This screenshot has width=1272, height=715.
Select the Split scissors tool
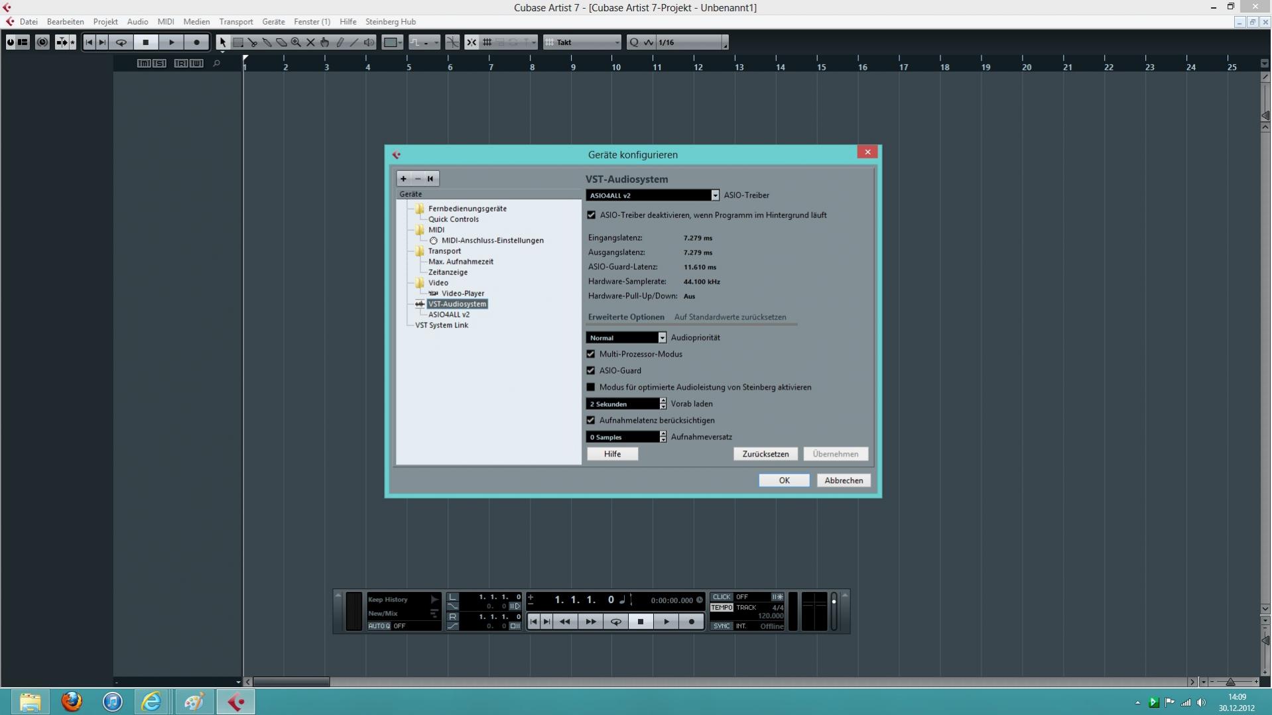[x=252, y=42]
